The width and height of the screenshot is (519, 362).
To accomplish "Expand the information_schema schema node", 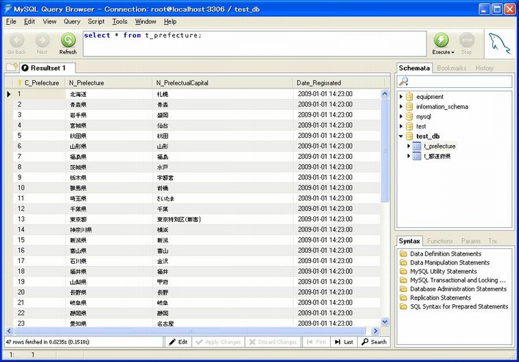I will click(x=401, y=106).
